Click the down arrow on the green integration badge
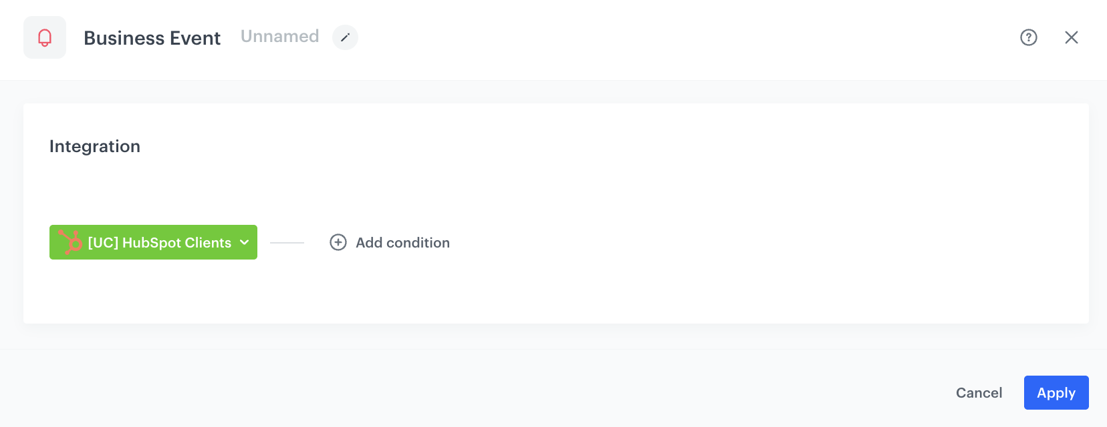 pyautogui.click(x=245, y=243)
